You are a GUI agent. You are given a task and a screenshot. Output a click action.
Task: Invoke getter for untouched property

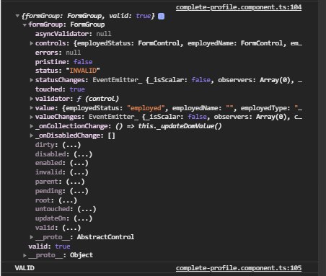[x=87, y=209]
